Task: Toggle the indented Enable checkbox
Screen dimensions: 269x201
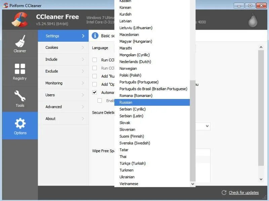Action: click(x=100, y=100)
